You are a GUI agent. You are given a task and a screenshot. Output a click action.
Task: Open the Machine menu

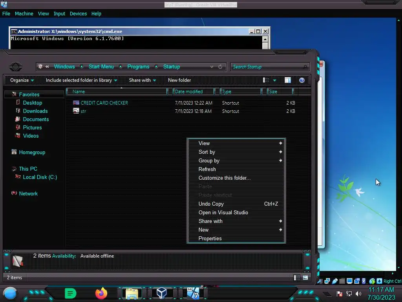tap(24, 14)
